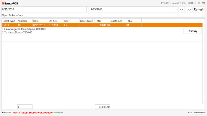Open start date picker dropdown arrow
This screenshot has width=207, height=116.
point(88,9)
